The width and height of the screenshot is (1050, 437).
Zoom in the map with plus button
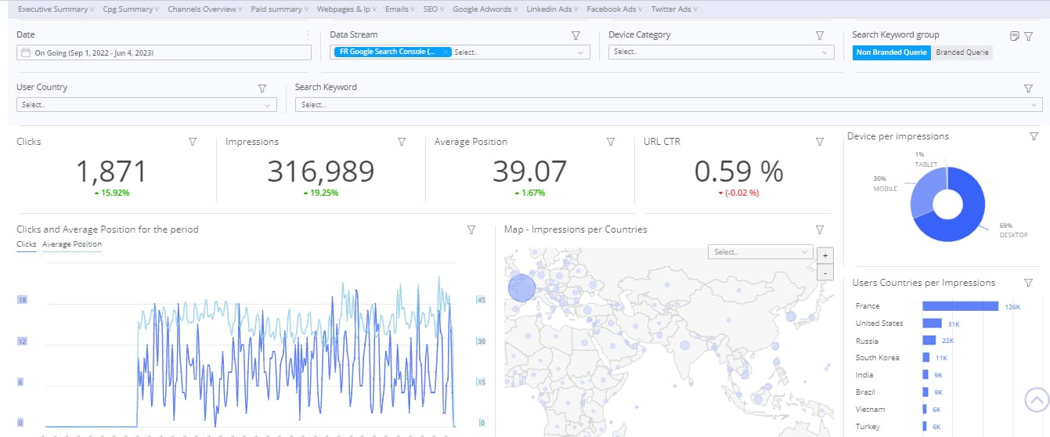click(824, 255)
